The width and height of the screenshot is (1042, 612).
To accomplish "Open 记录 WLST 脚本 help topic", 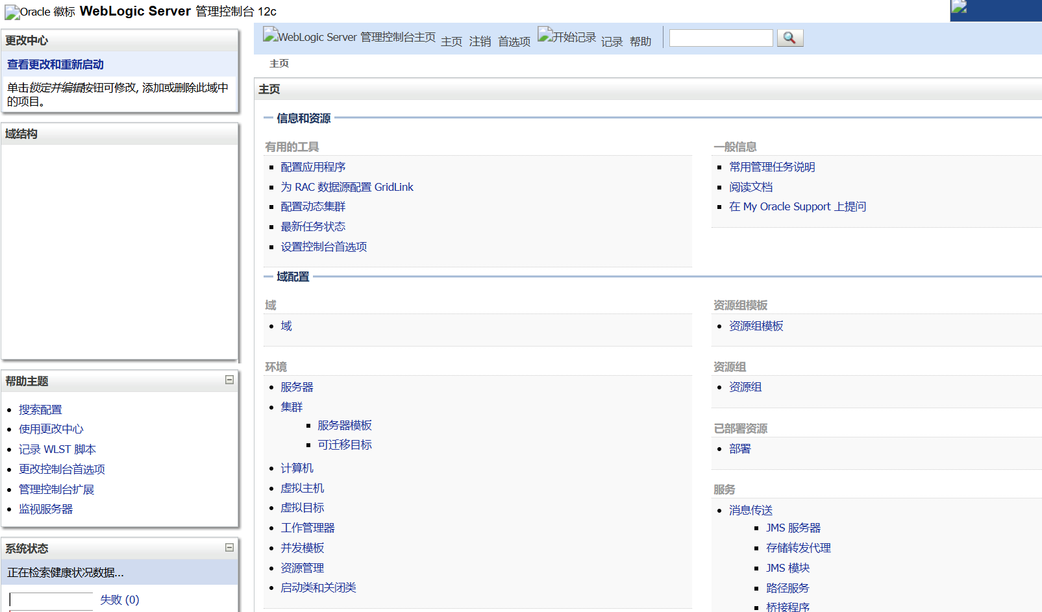I will (x=57, y=449).
